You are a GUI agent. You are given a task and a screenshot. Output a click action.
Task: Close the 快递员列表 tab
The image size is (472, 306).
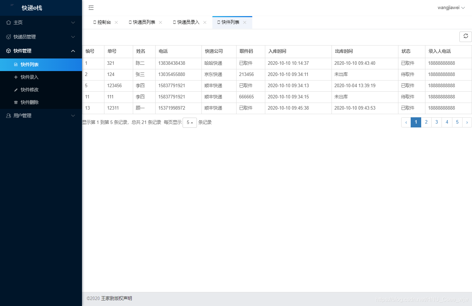[160, 22]
